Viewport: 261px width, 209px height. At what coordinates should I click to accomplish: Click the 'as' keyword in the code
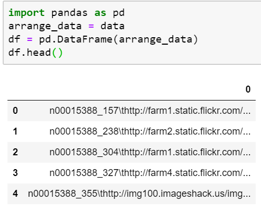click(x=100, y=13)
